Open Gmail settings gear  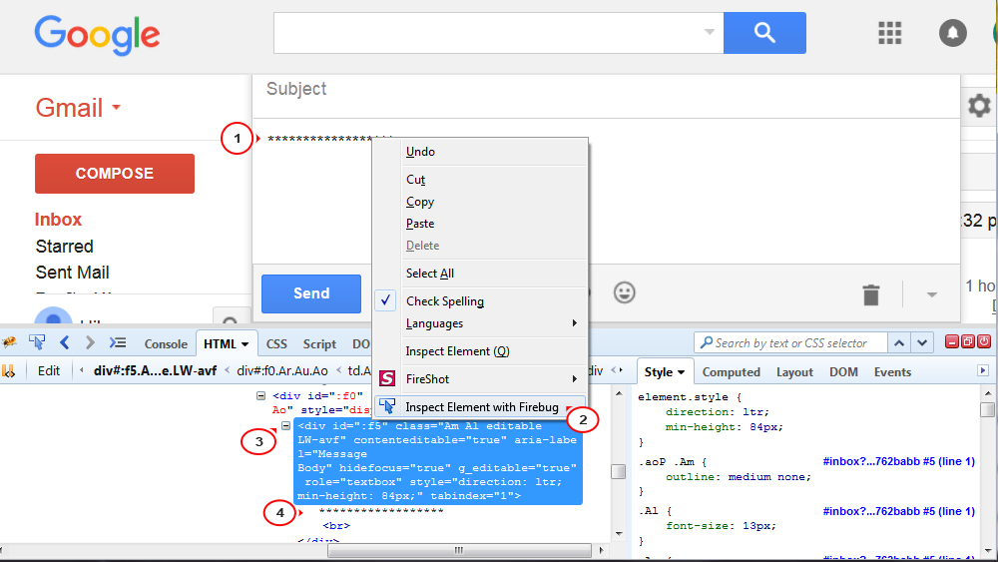coord(979,105)
